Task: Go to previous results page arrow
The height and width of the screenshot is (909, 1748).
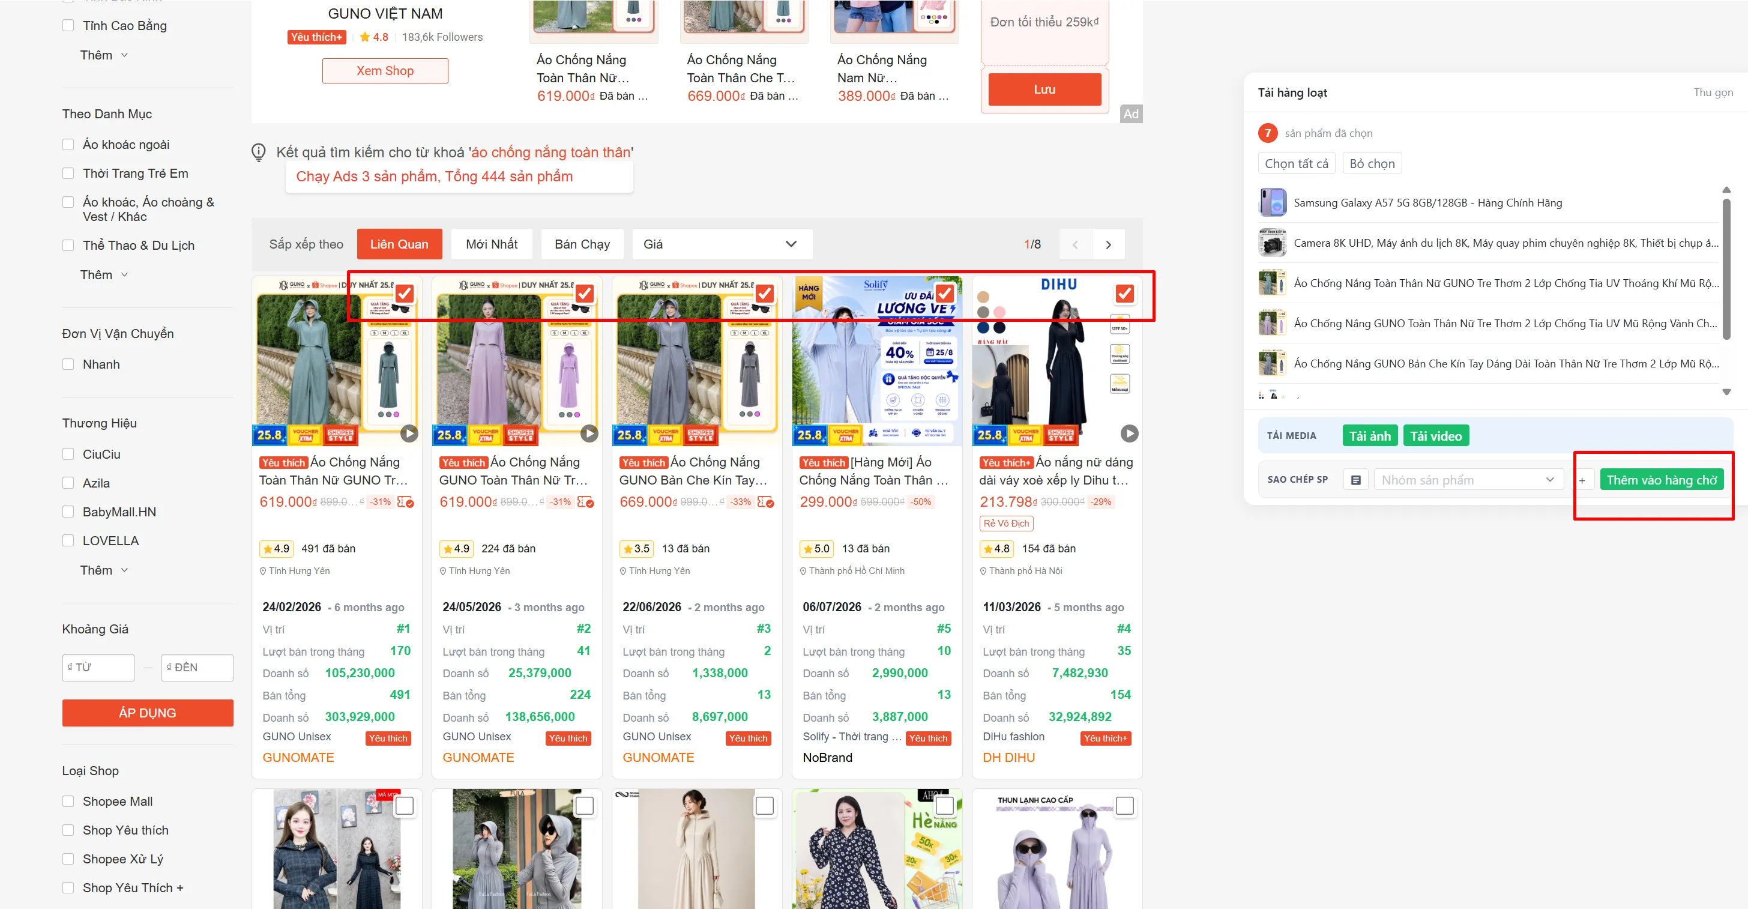Action: pyautogui.click(x=1075, y=244)
